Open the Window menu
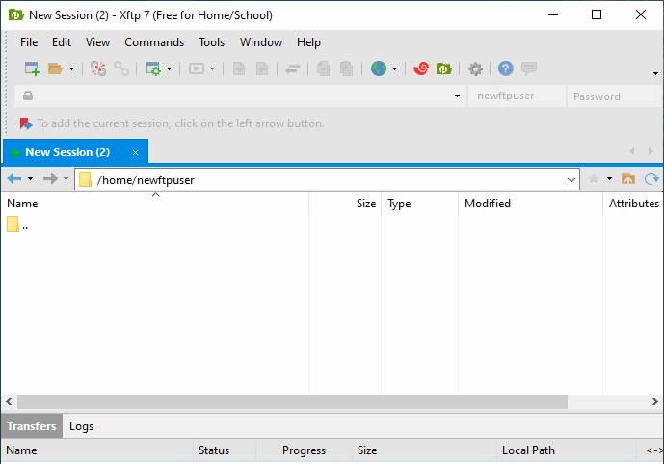Viewport: 664px width, 464px height. (261, 42)
